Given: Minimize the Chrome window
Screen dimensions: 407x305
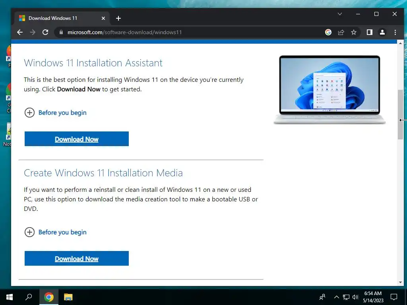Looking at the screenshot, I should click(358, 14).
